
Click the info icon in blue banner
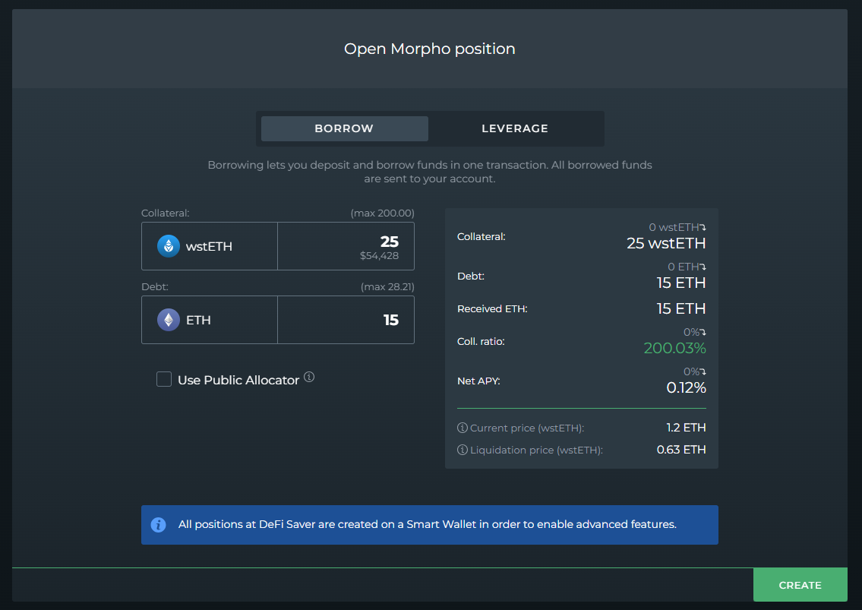159,525
